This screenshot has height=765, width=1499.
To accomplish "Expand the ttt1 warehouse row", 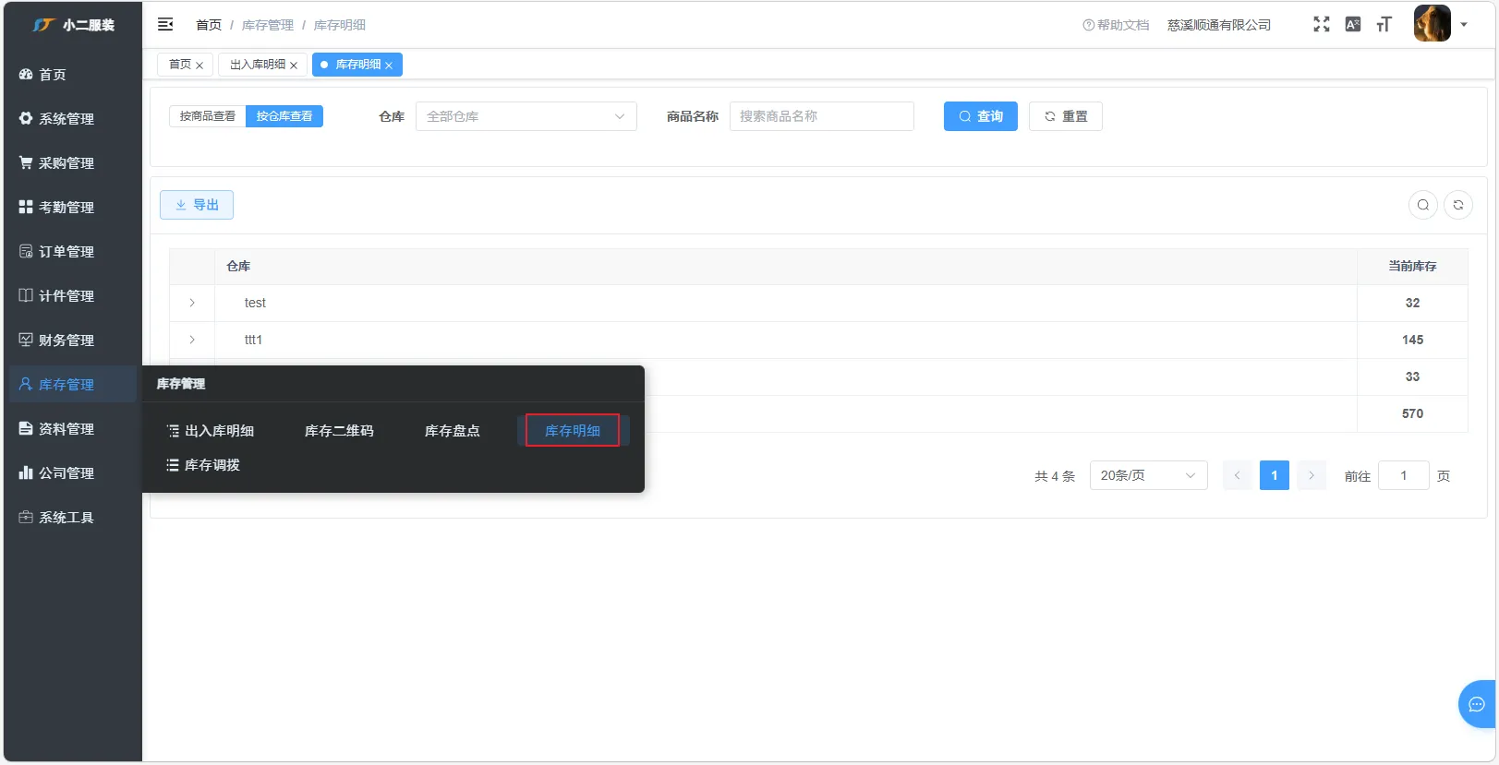I will tap(192, 340).
